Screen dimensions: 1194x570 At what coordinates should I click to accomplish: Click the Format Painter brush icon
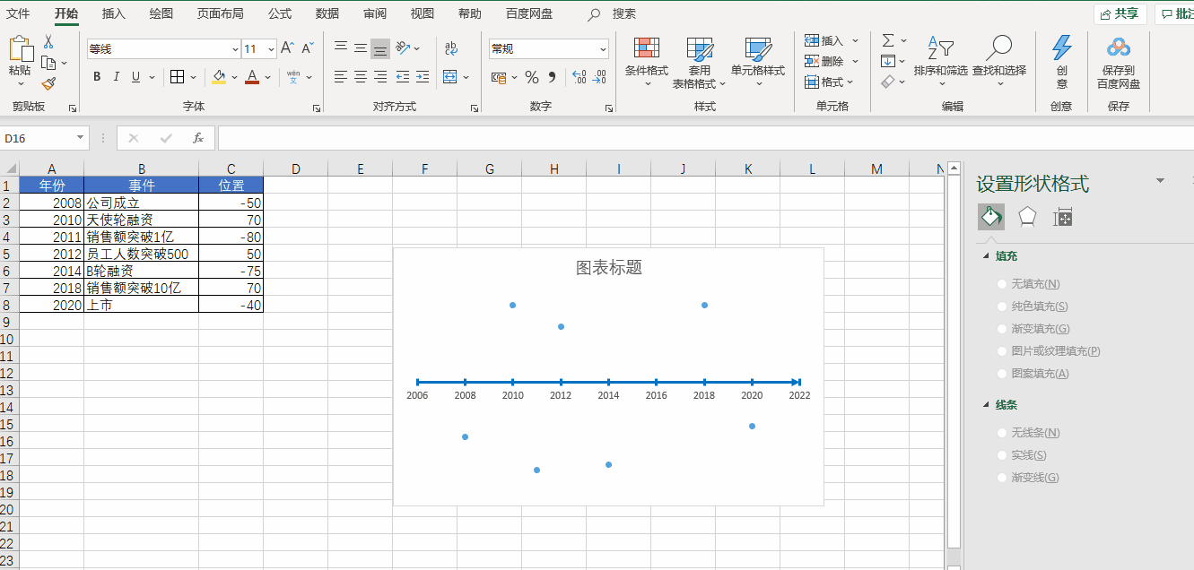tap(48, 83)
